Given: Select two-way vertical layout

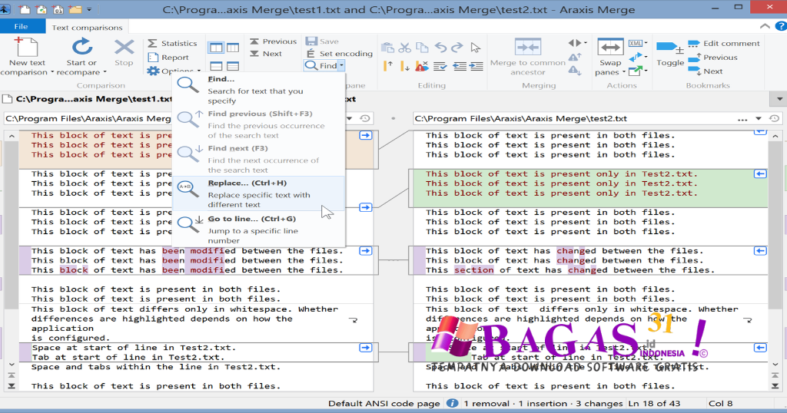Looking at the screenshot, I should click(x=216, y=48).
